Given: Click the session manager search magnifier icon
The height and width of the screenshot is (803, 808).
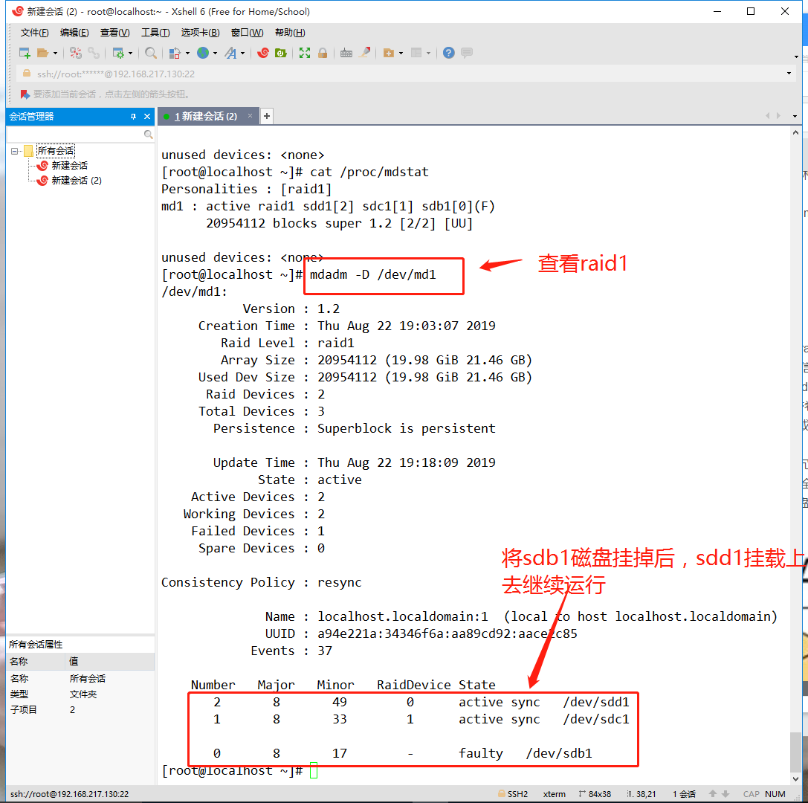Looking at the screenshot, I should click(149, 135).
